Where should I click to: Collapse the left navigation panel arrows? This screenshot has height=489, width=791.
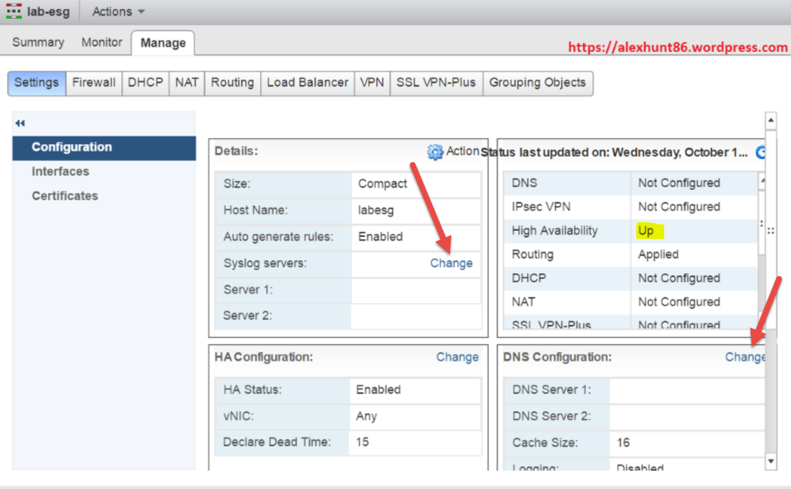click(20, 123)
